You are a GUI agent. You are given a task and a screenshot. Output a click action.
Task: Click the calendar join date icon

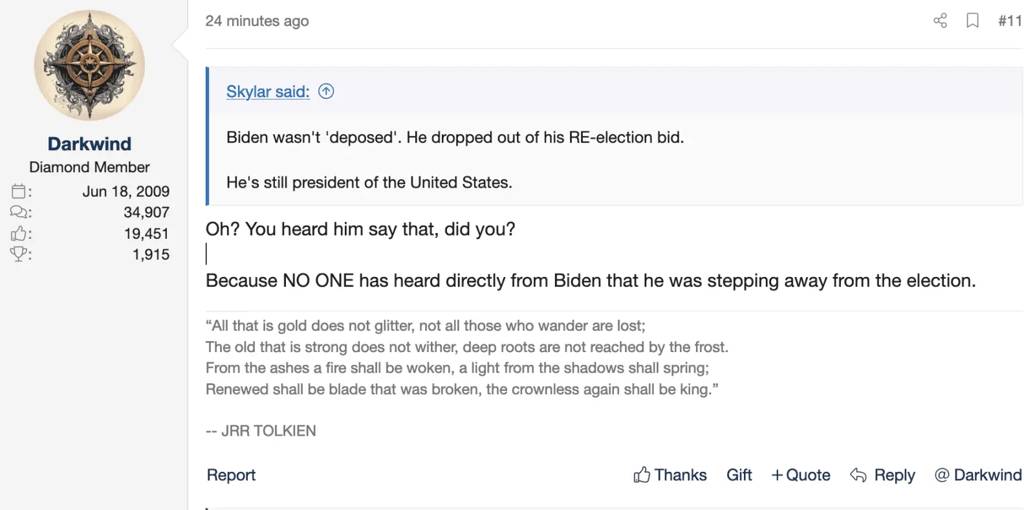click(19, 192)
